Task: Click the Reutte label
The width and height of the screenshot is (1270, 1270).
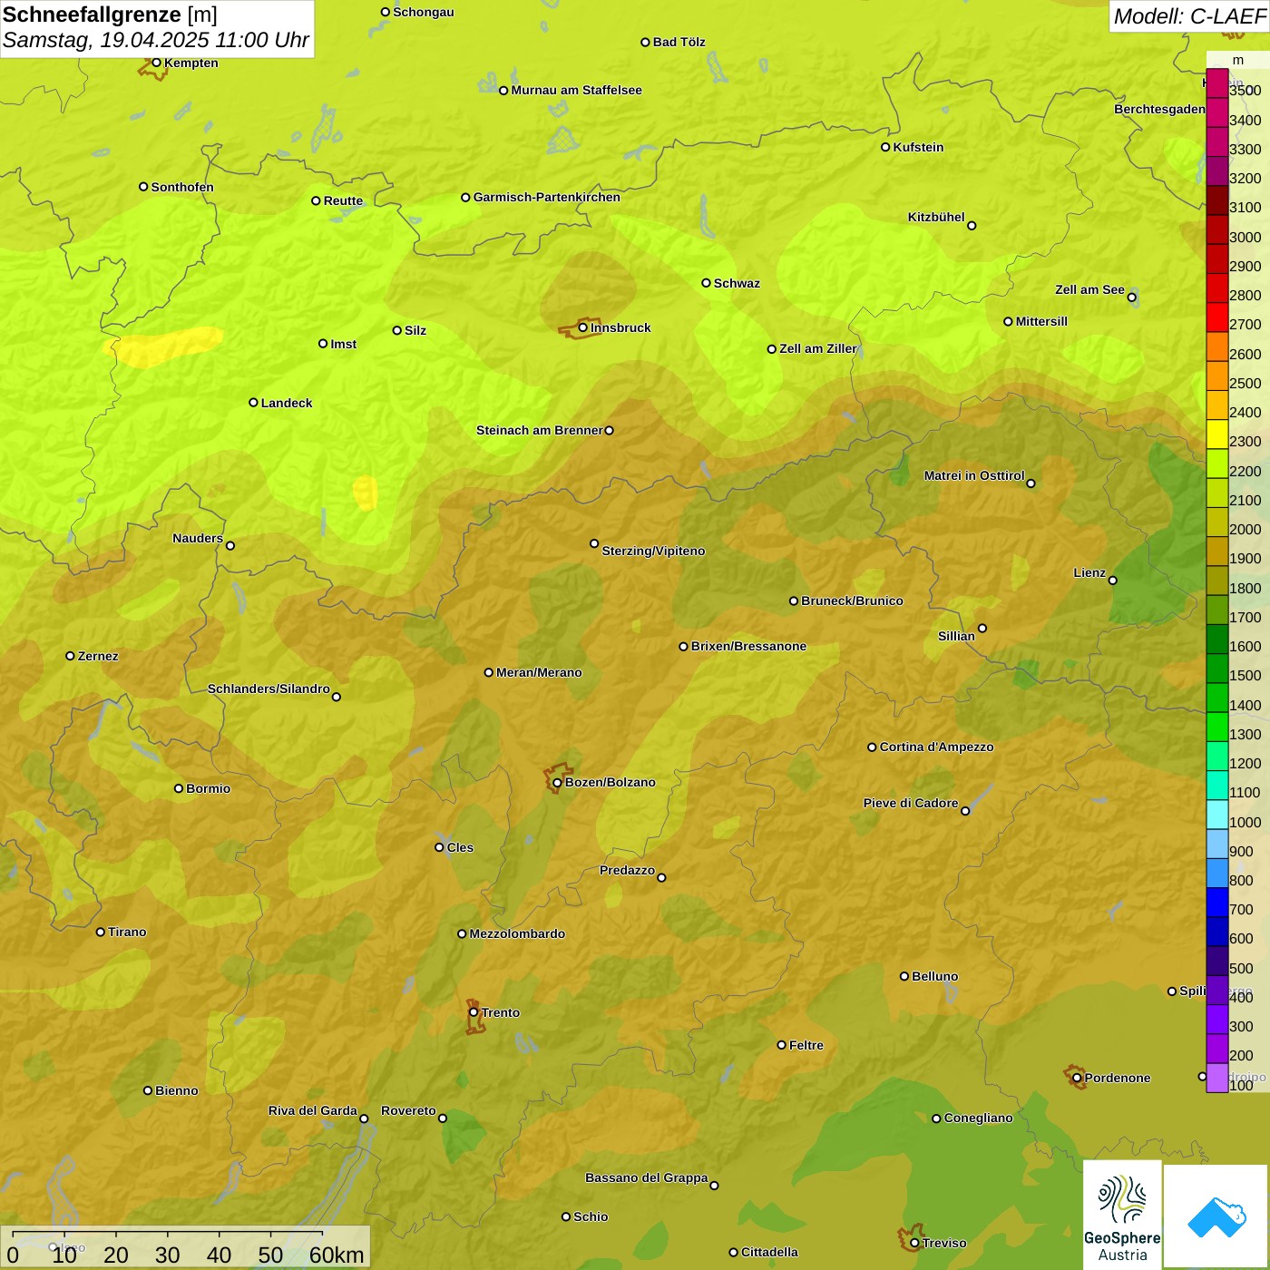Action: tap(343, 200)
